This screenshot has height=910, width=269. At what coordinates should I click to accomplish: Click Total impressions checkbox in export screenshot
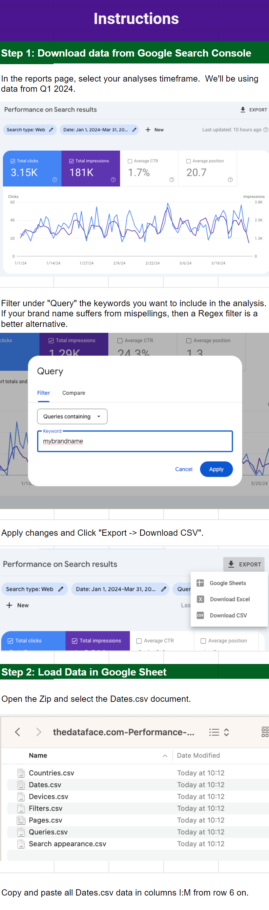(x=74, y=641)
